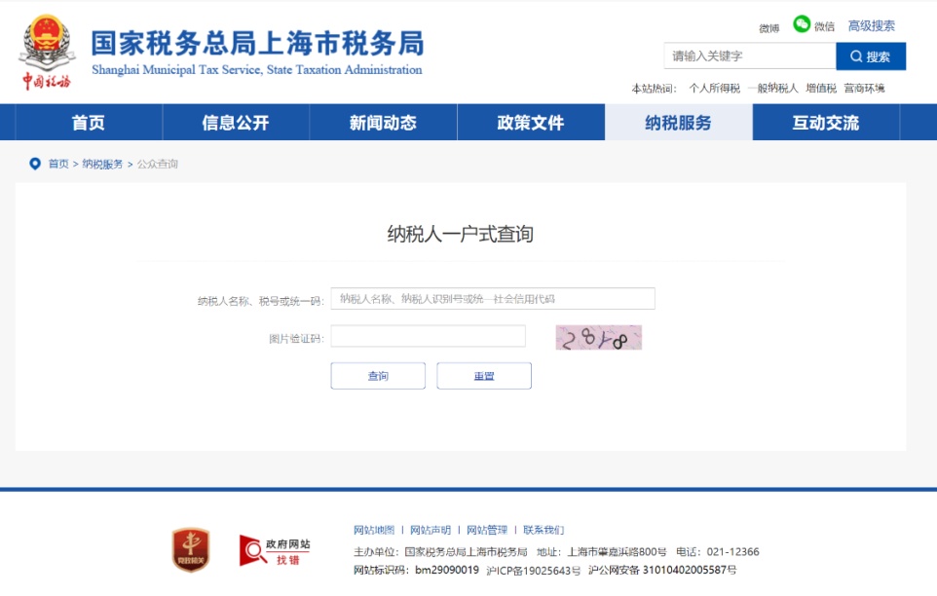Viewport: 937px width, 596px height.
Task: Click 公众查询 in the breadcrumb
Action: click(x=157, y=164)
